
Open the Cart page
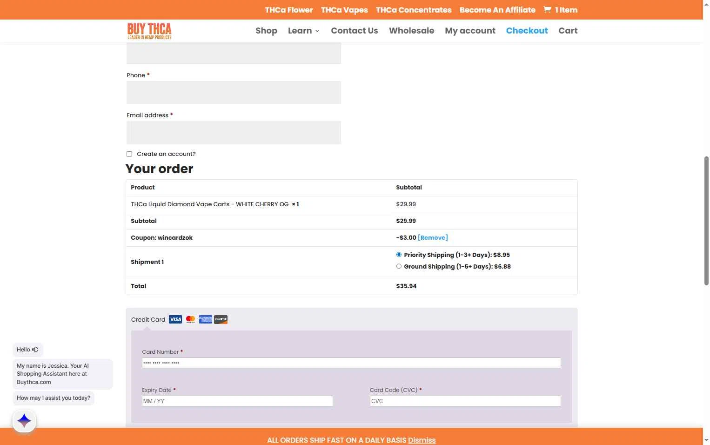click(x=568, y=31)
